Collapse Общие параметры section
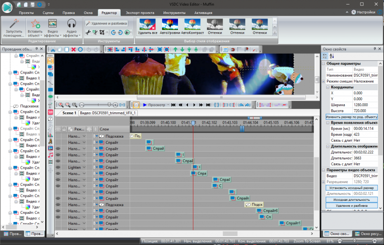 (323, 64)
